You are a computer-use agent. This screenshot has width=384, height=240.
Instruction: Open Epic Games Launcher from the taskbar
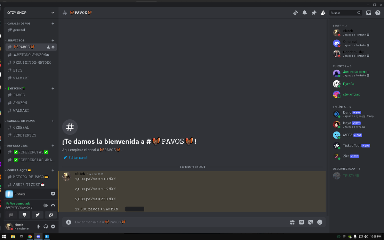[x=21, y=237]
